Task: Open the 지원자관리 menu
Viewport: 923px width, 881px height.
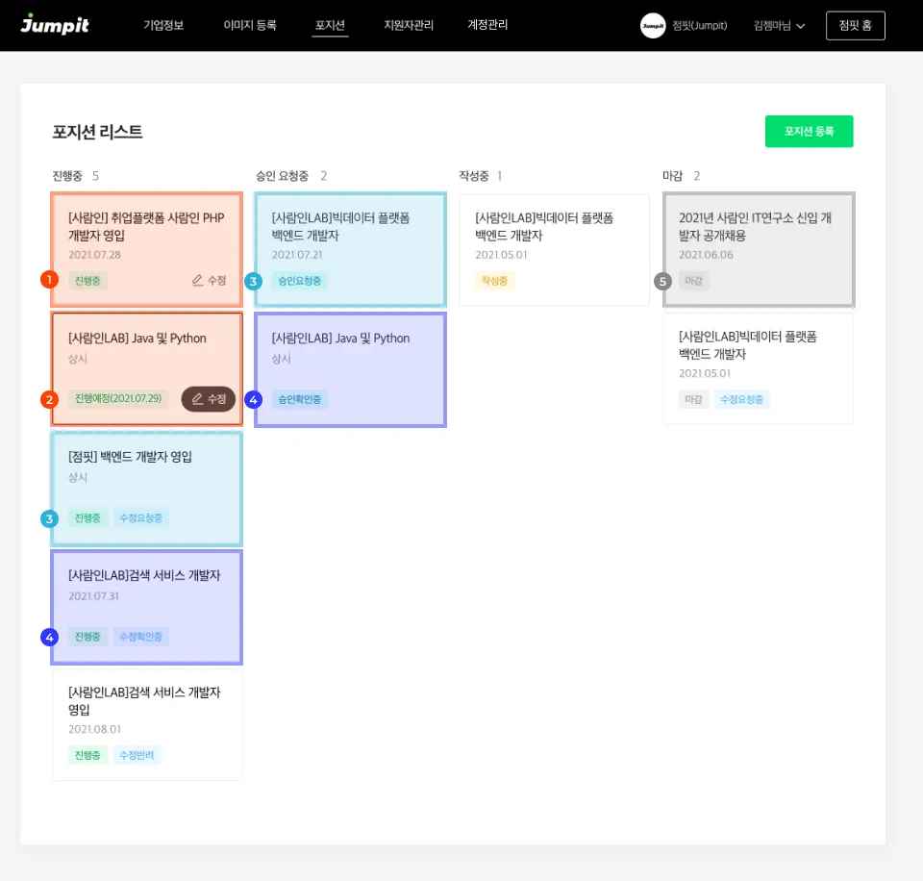Action: 409,25
